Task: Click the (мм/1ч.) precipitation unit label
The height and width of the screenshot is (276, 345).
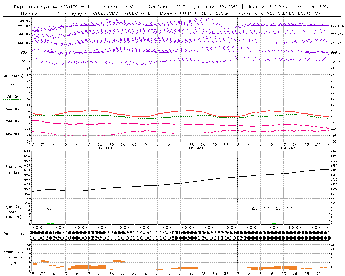Action: tap(14, 217)
